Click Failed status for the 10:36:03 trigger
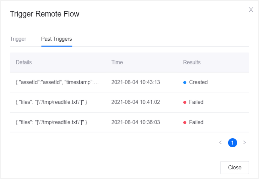259x179 pixels. pos(196,122)
